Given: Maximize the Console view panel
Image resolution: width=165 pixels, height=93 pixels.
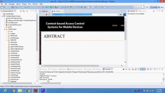Looking at the screenshot, I should pyautogui.click(x=162, y=69).
